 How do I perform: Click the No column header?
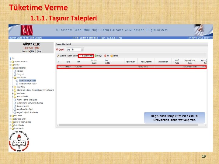59,62
